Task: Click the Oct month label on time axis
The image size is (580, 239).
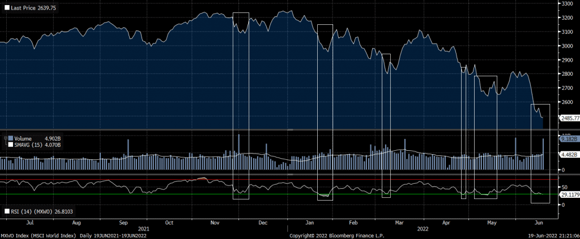Action: tap(169, 223)
